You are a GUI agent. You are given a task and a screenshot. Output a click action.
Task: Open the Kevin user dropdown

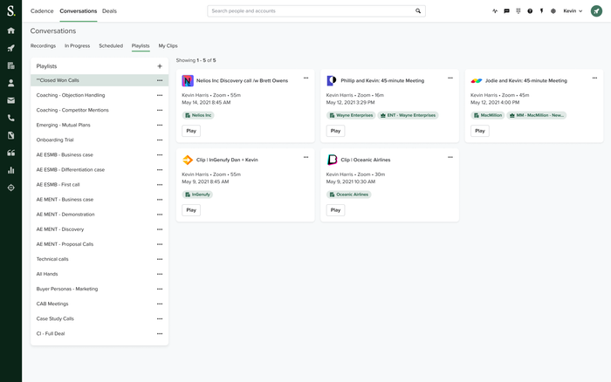click(x=573, y=11)
